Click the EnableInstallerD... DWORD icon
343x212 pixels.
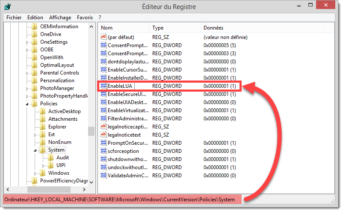[103, 78]
